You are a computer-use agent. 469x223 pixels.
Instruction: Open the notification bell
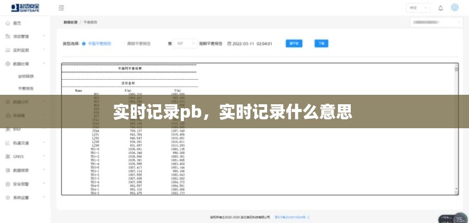[441, 8]
